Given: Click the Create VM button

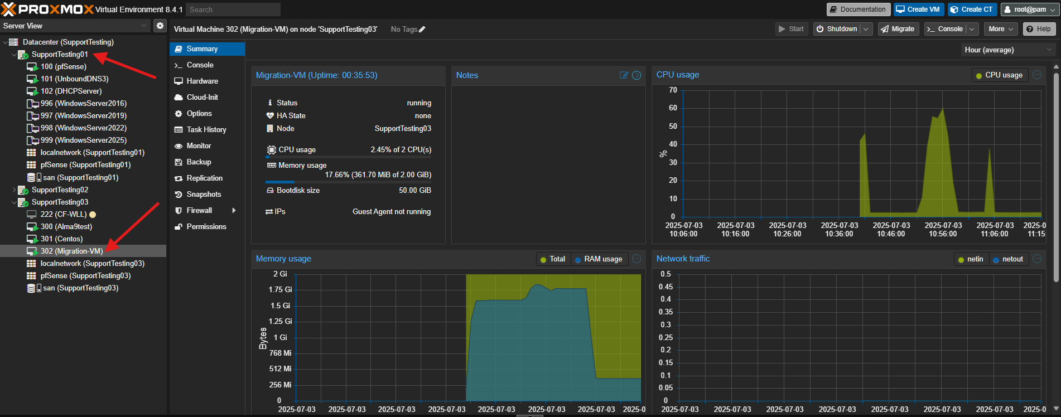Looking at the screenshot, I should tap(918, 9).
